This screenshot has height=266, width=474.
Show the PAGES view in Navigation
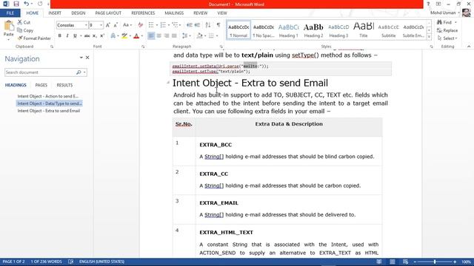[x=41, y=85]
